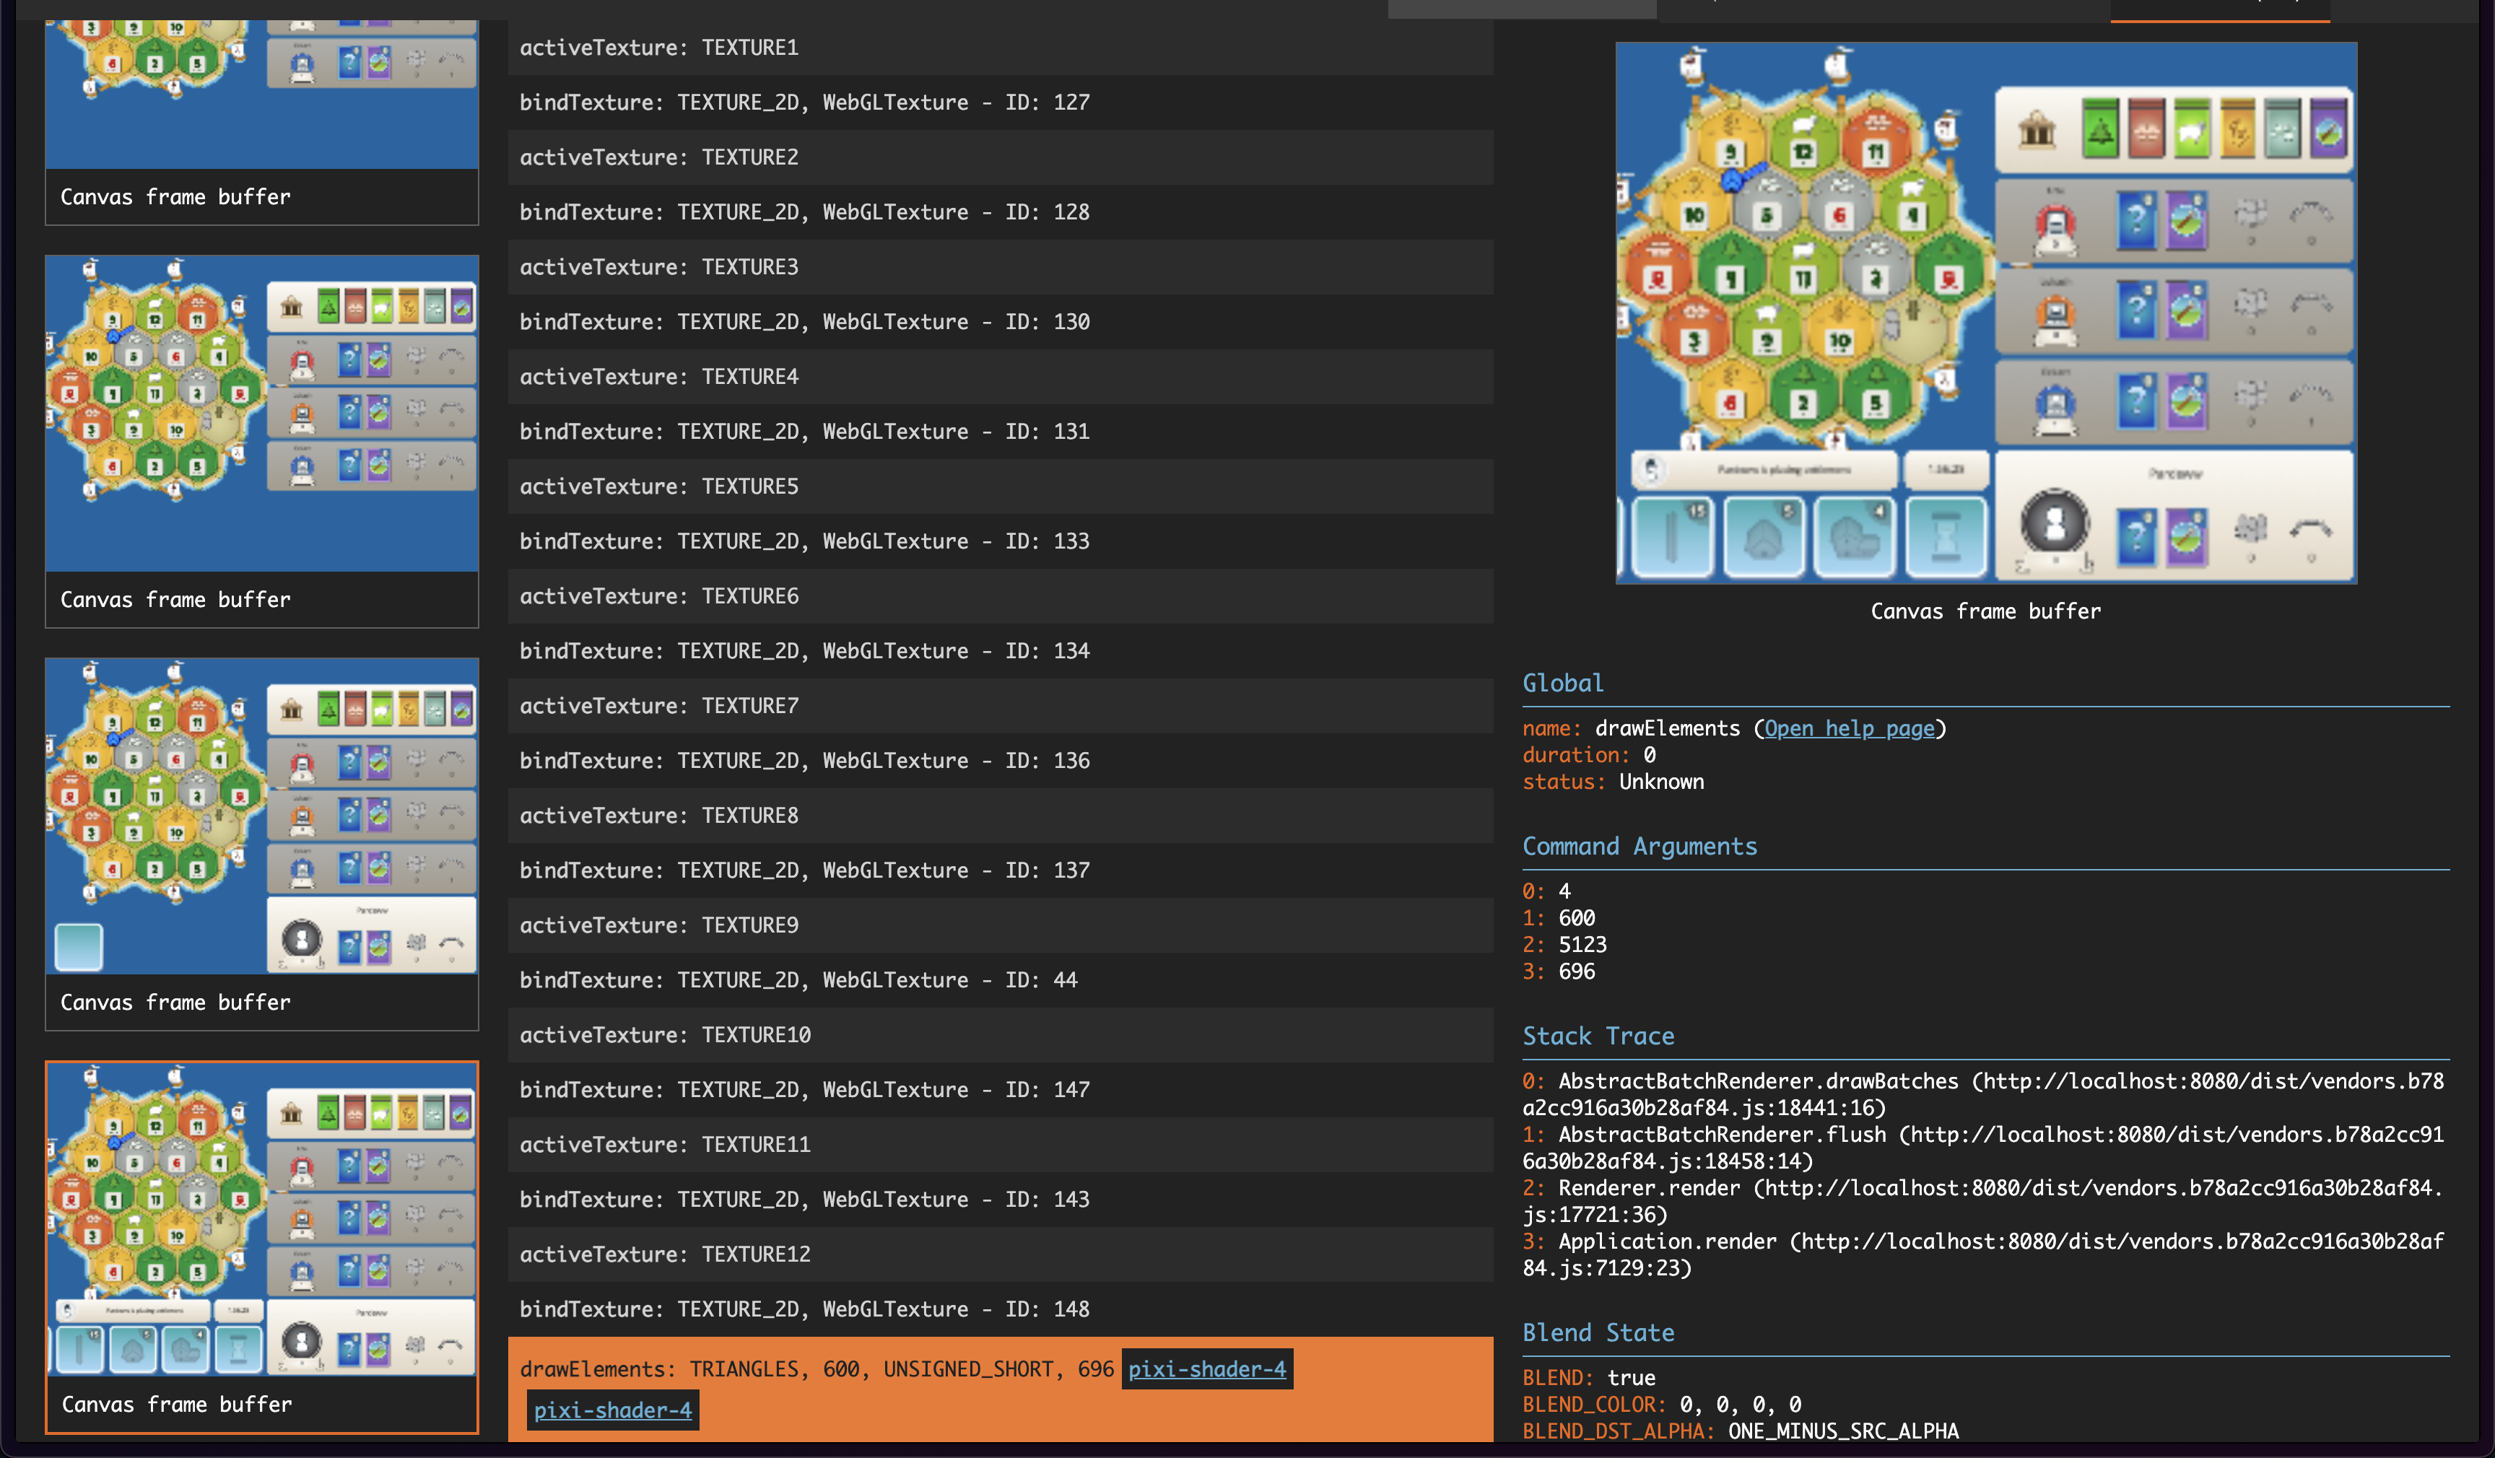Click the AbstractBatchRenderer.flush stack trace entry

(x=1984, y=1147)
